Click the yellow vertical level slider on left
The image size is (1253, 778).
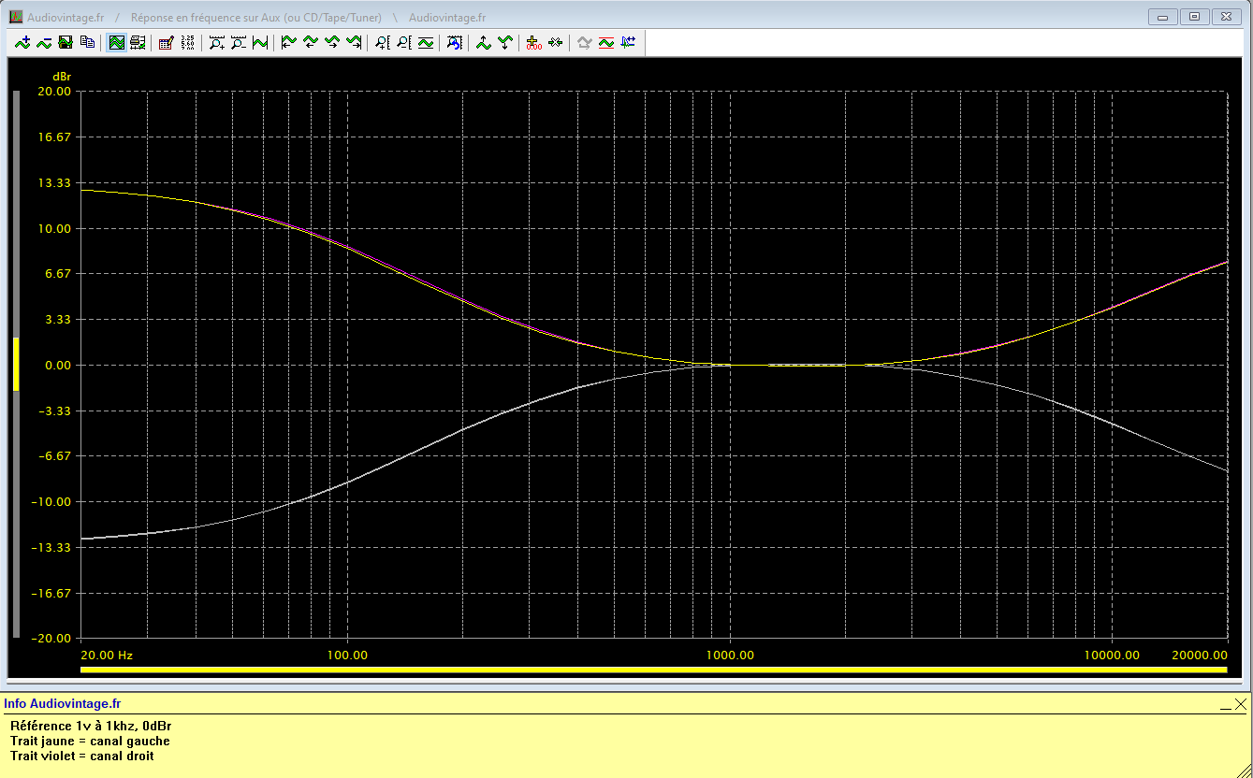(16, 364)
